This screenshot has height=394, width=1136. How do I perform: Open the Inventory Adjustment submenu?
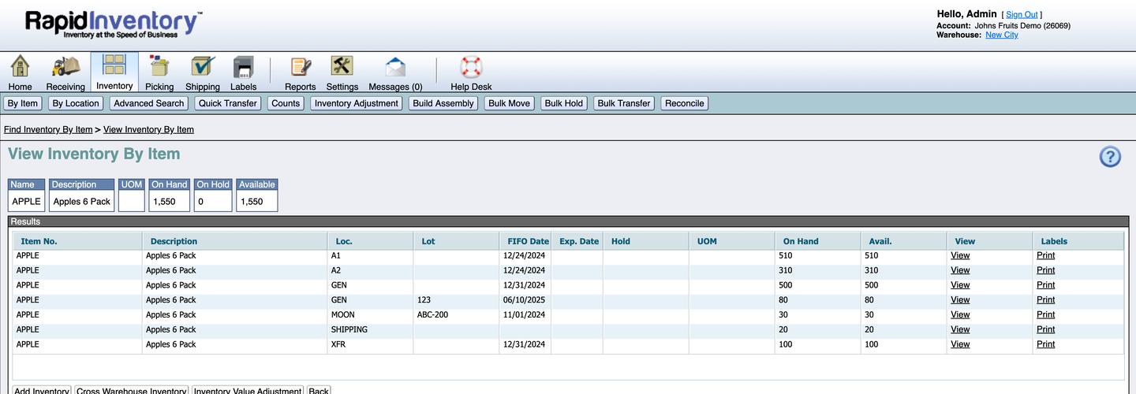356,103
